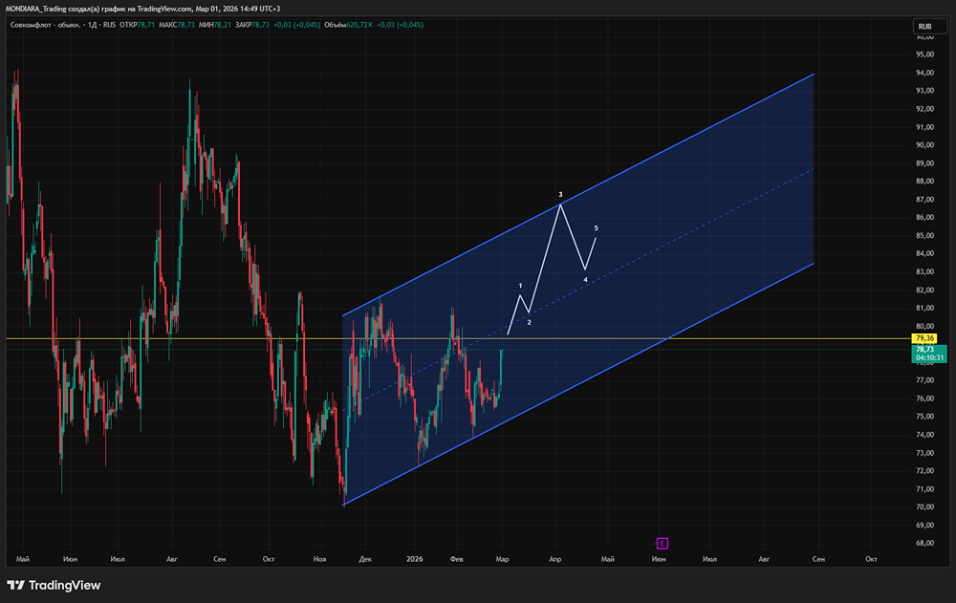Click the 68,00 price scale label

[924, 543]
